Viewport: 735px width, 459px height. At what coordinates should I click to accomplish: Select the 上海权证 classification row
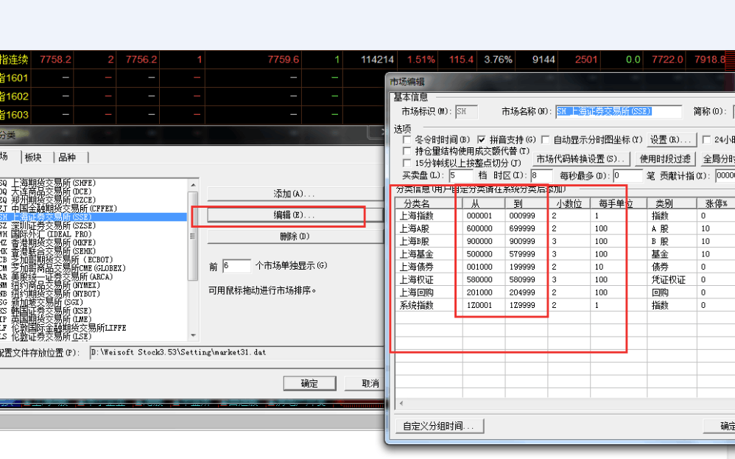[565, 279]
